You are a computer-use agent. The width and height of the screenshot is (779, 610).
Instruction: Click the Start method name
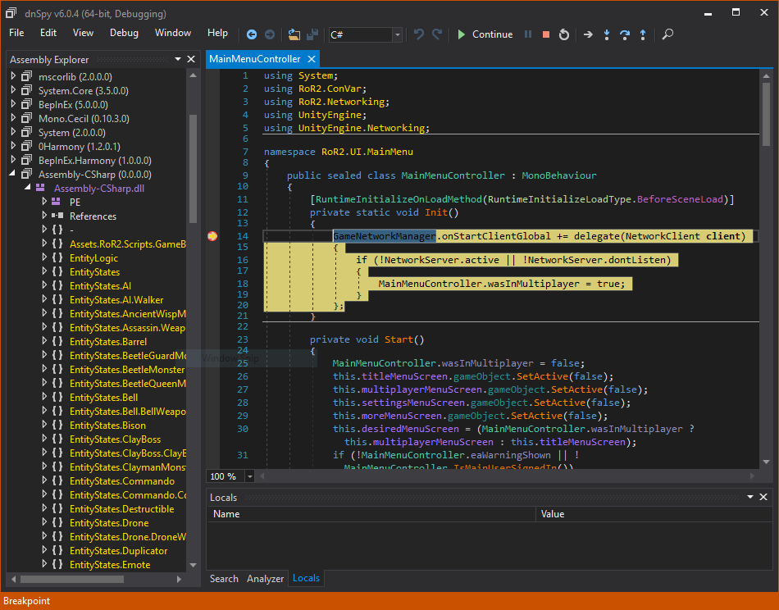pos(399,339)
